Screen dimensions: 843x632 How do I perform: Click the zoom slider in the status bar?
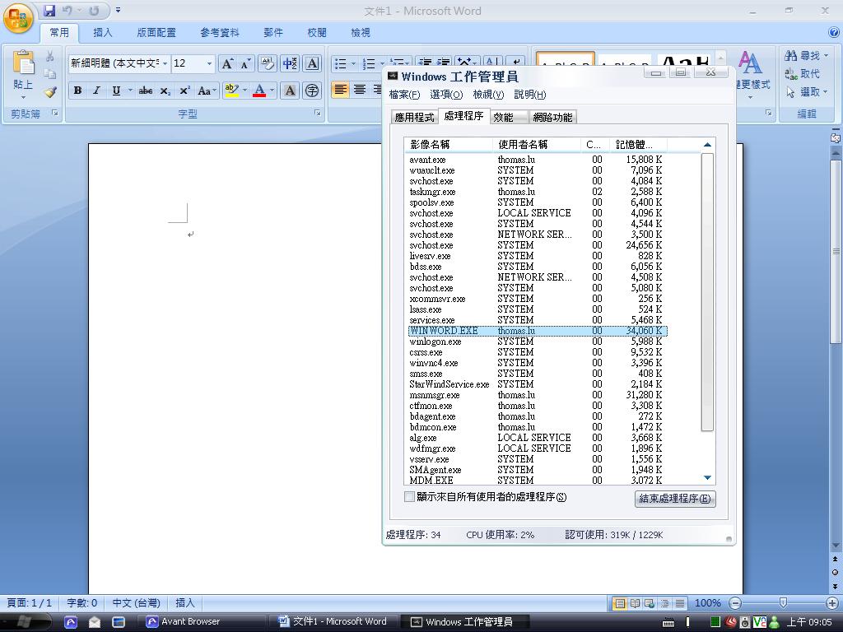[783, 603]
